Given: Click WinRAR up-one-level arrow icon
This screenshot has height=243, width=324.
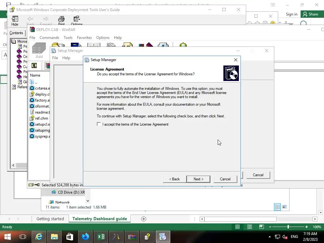Looking at the screenshot, I should point(34,66).
